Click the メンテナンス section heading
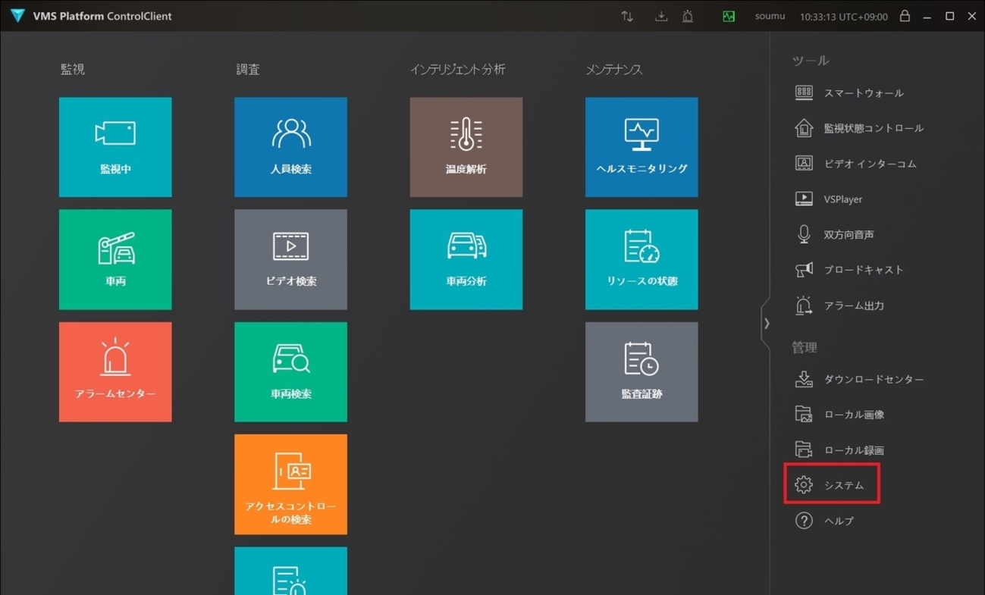 click(x=614, y=69)
